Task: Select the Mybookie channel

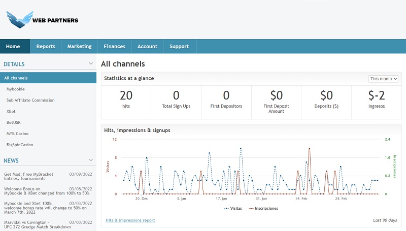Action: click(x=16, y=89)
